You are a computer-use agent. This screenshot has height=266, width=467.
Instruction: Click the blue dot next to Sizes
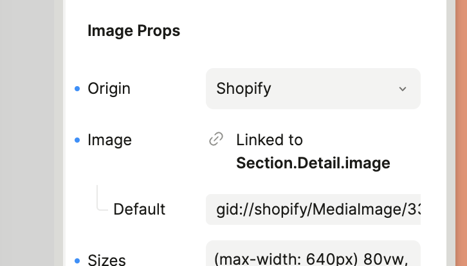(78, 260)
